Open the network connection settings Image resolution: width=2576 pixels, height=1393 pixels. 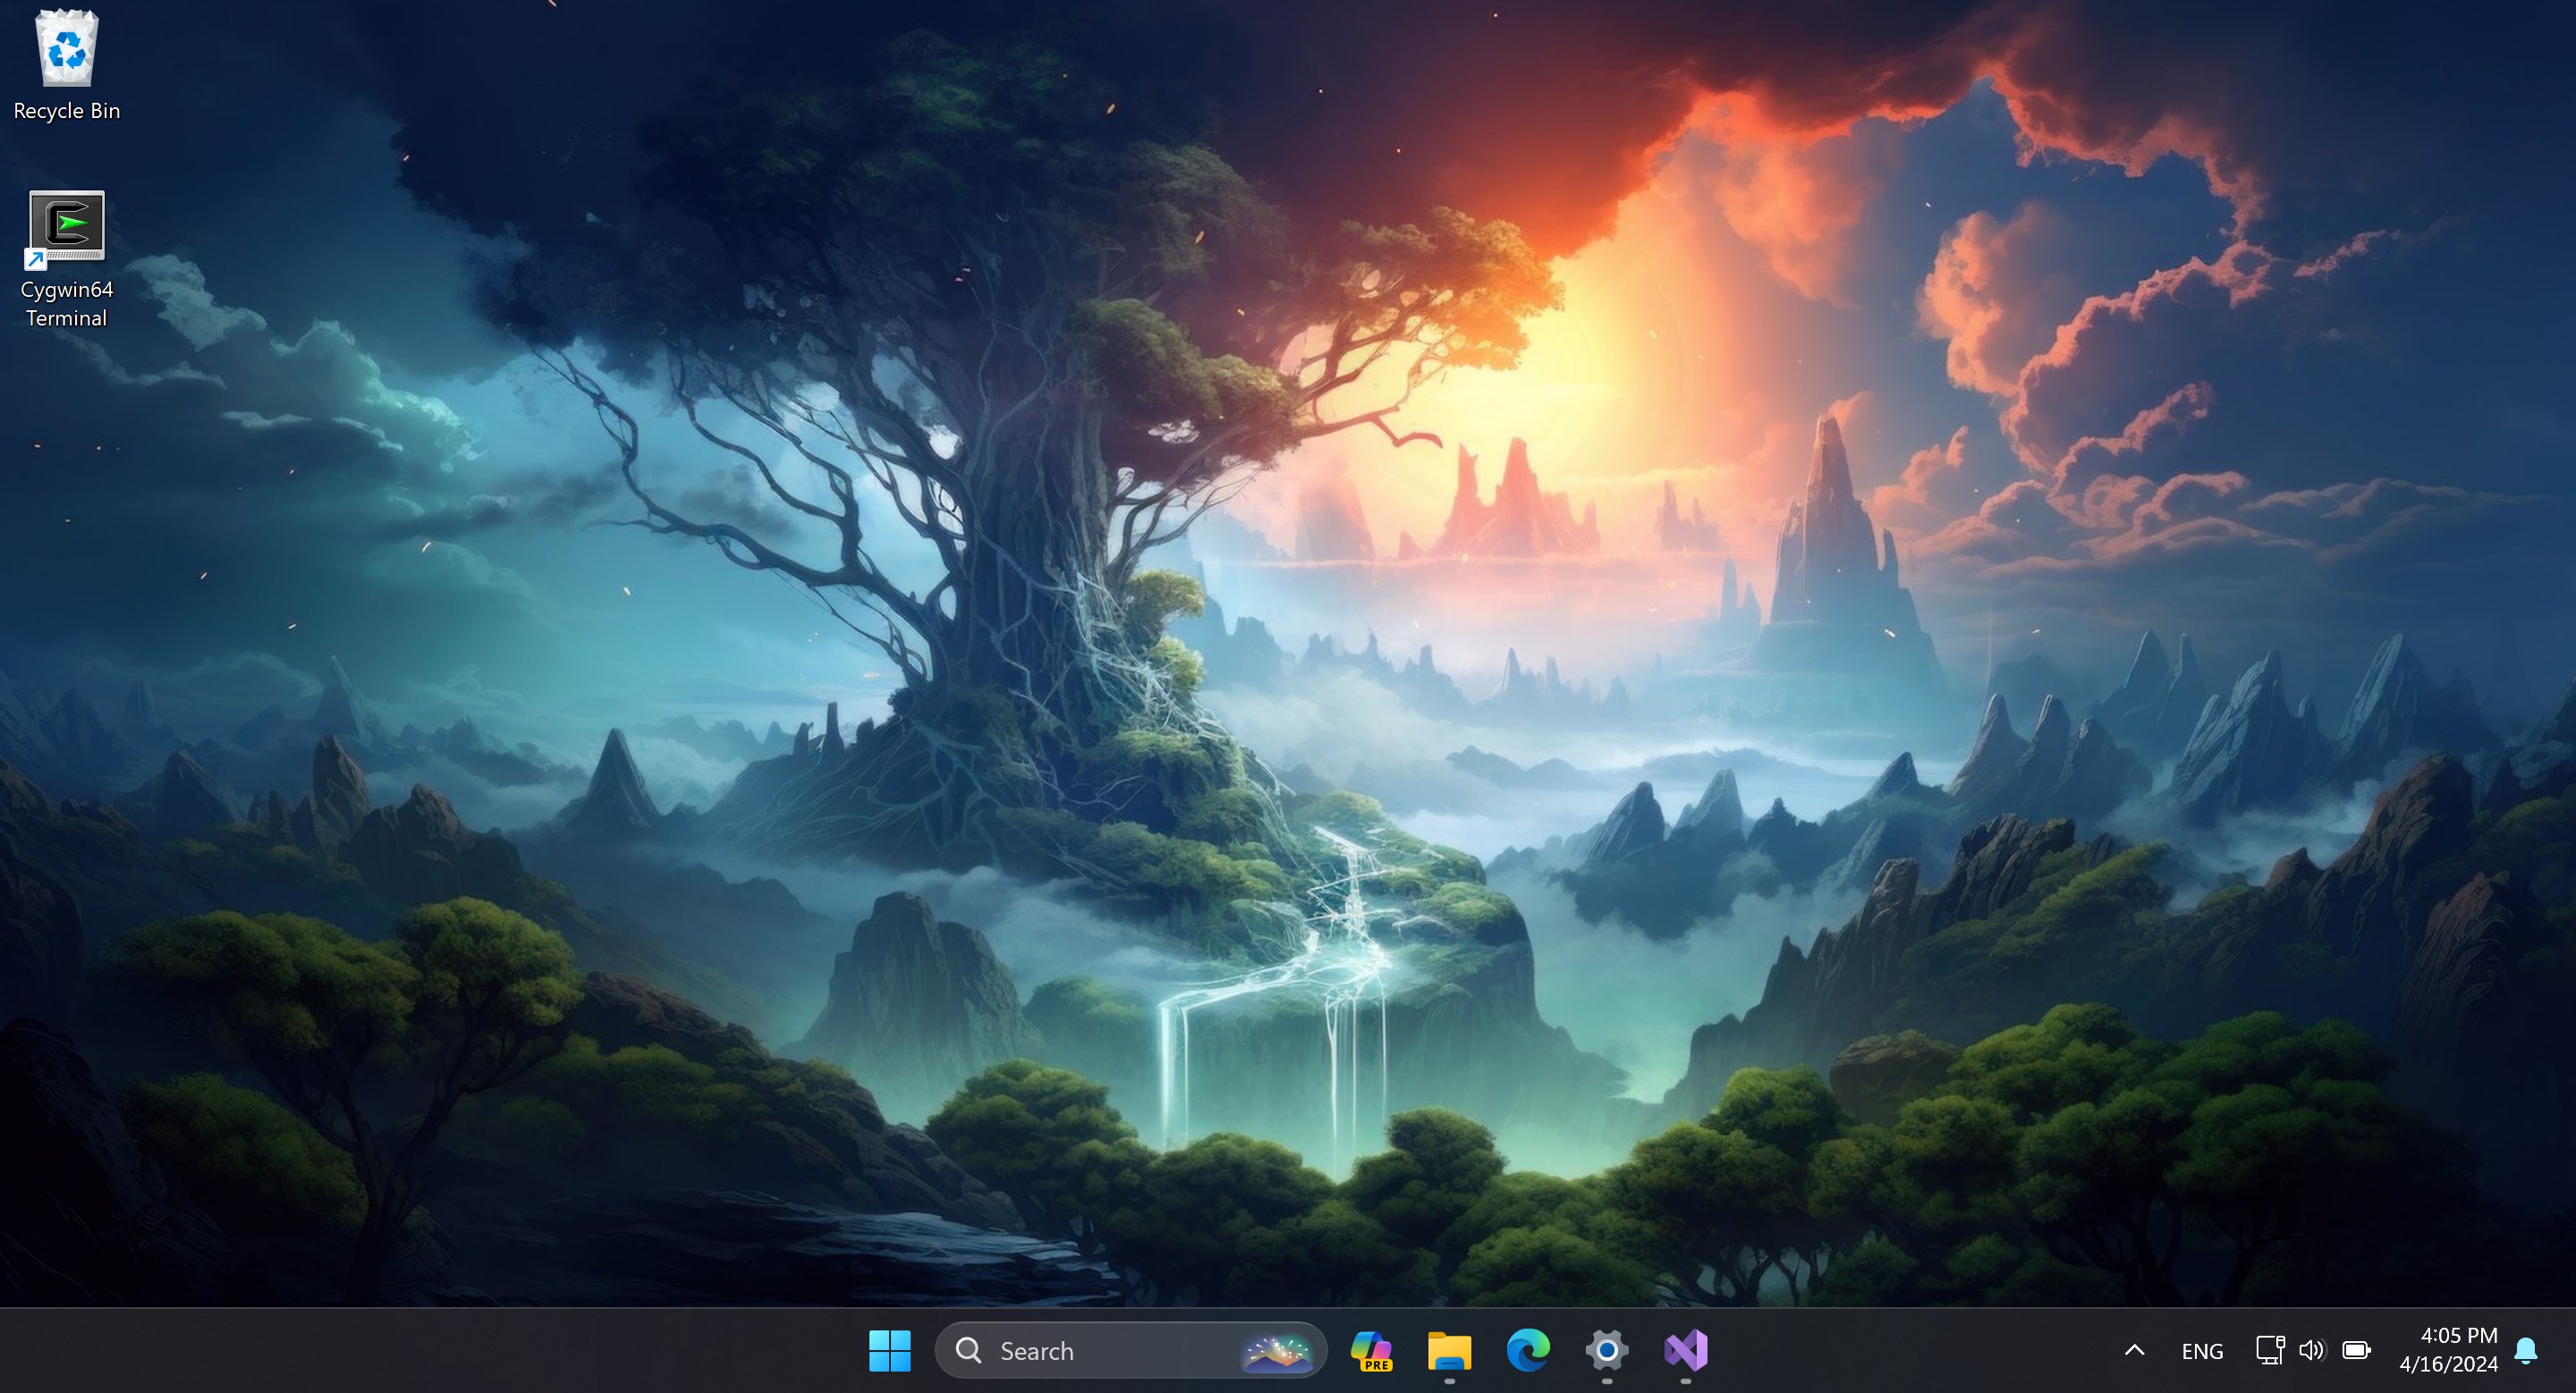pos(2268,1351)
